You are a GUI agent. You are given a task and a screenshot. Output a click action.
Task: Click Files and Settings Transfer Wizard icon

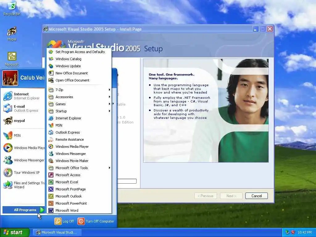coord(8,185)
